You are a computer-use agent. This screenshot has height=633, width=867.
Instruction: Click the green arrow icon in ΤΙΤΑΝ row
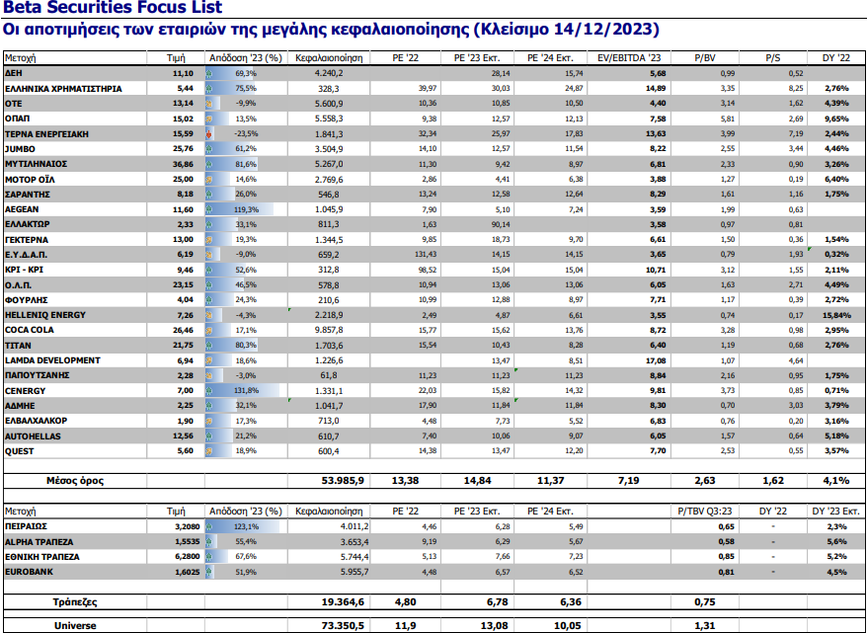point(208,346)
